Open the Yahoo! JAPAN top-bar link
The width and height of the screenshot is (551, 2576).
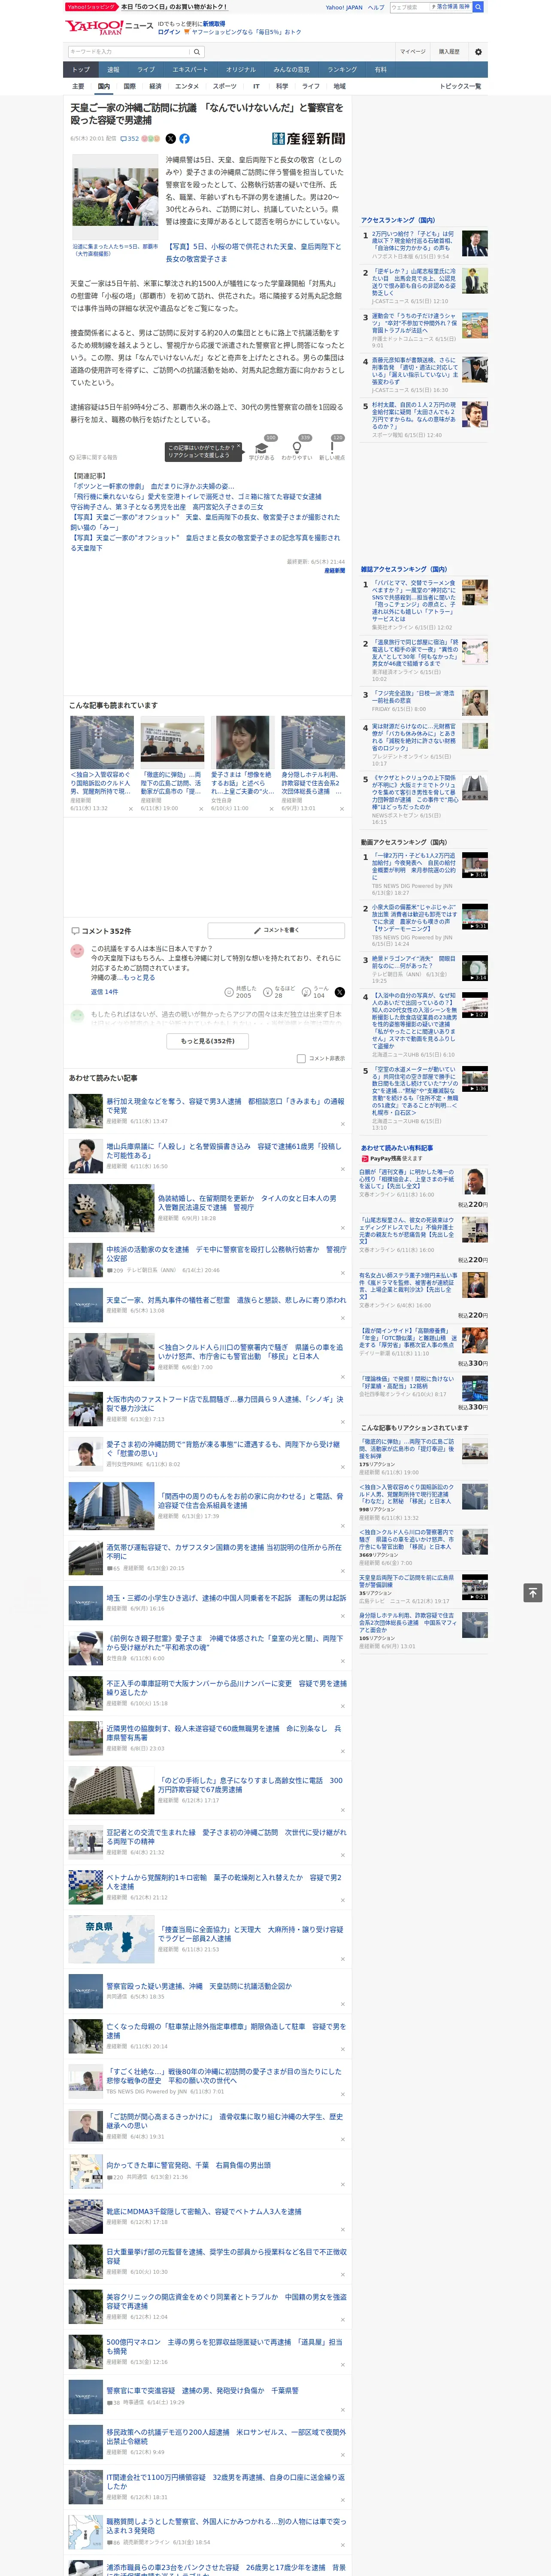344,7
